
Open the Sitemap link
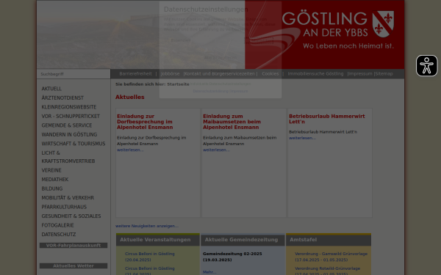pos(384,74)
